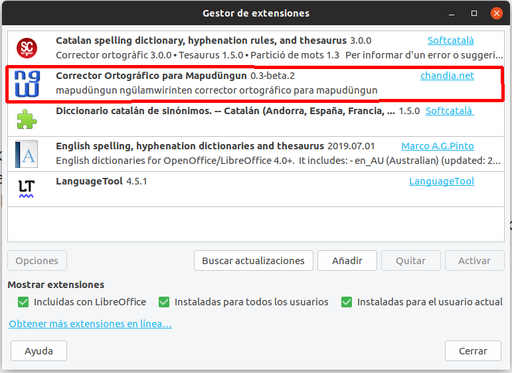
Task: Click the Añadir button
Action: 347,261
